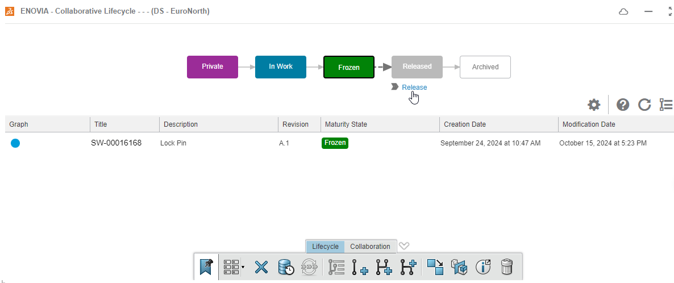Click the trash can delete icon
This screenshot has width=674, height=283.
[507, 267]
